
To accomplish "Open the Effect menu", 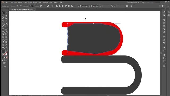I will tap(35, 2).
